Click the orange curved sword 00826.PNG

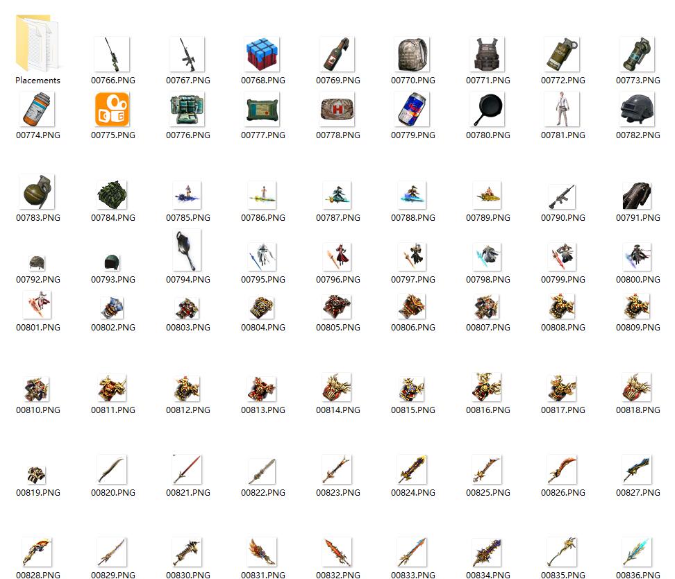[x=562, y=469]
